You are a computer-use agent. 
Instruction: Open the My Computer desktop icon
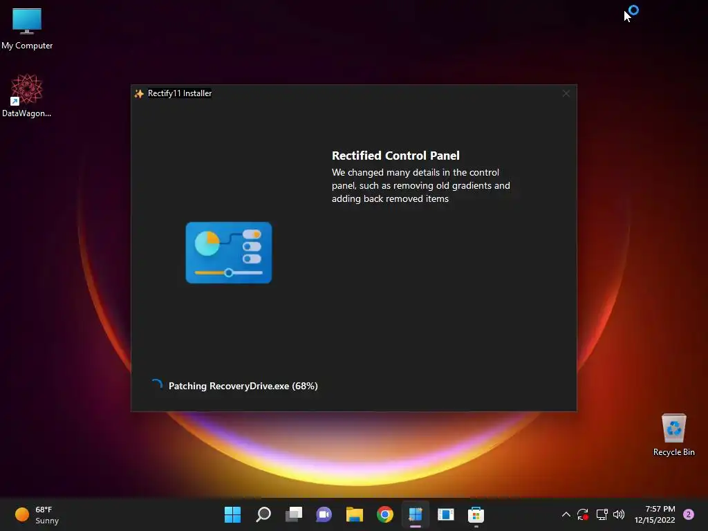pyautogui.click(x=27, y=29)
